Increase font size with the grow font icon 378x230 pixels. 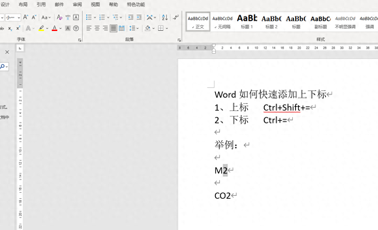click(x=26, y=17)
